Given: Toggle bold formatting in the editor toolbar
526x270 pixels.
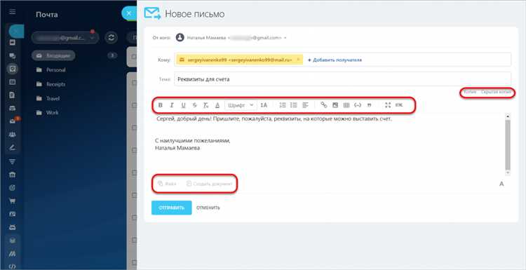Looking at the screenshot, I should (x=161, y=105).
